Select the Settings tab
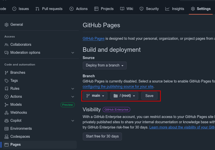 pyautogui.click(x=201, y=9)
